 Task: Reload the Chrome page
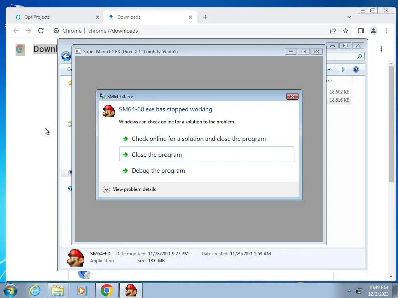click(x=40, y=31)
